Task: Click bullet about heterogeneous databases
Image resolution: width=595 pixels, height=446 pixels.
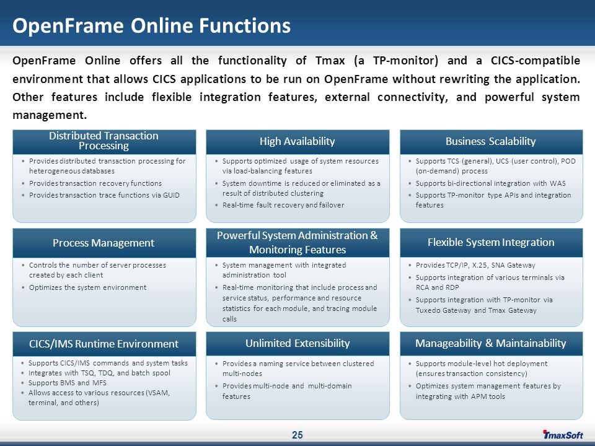Action: tap(107, 166)
